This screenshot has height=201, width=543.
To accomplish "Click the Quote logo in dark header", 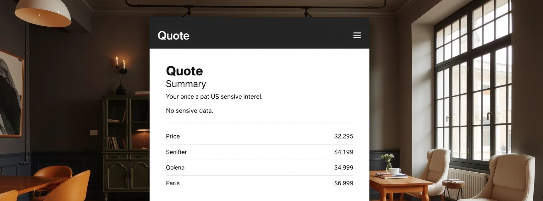I will click(x=173, y=35).
